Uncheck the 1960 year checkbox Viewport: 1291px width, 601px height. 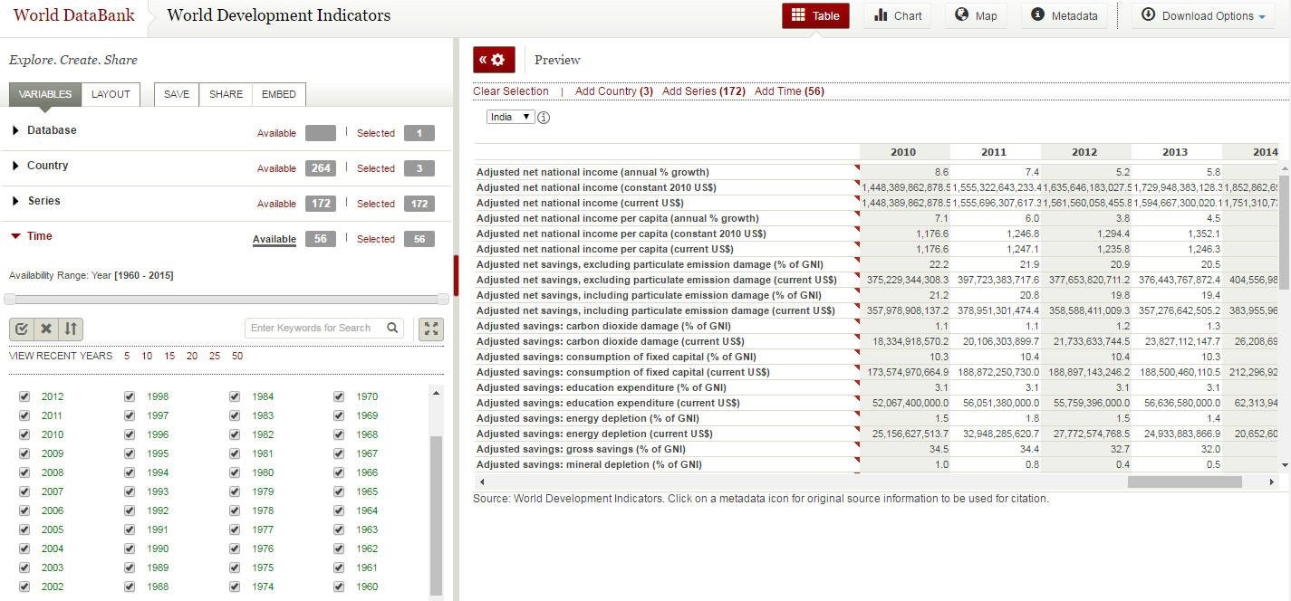click(x=339, y=587)
